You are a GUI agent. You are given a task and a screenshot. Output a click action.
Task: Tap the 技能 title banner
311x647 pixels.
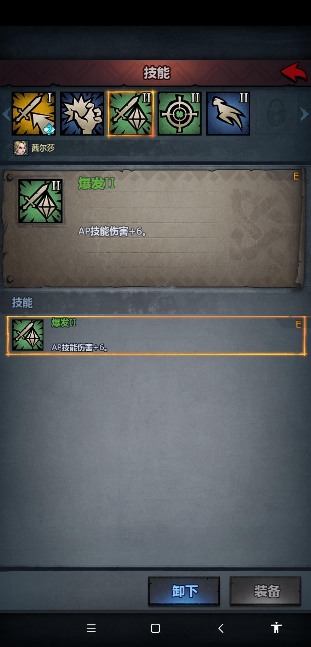157,73
